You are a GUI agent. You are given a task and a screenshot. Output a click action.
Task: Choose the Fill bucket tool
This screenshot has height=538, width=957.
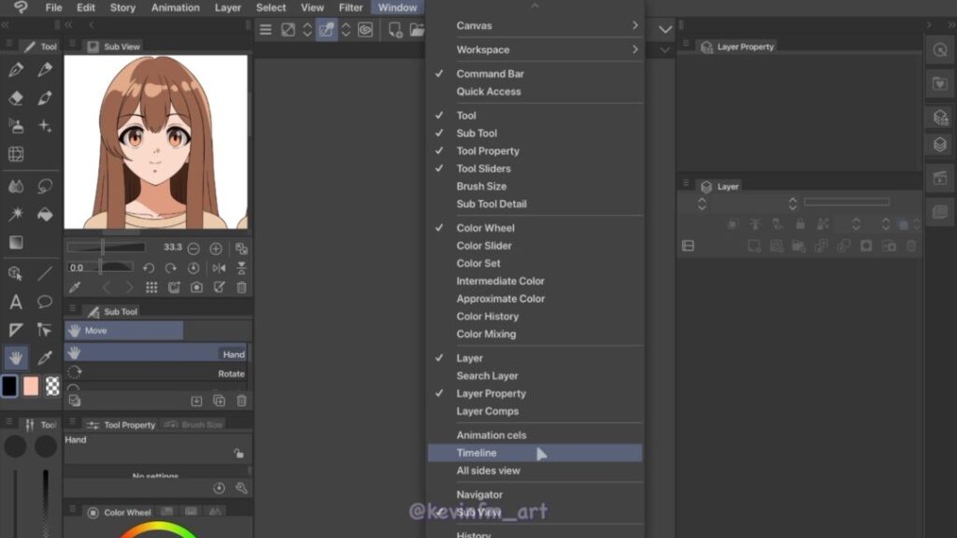pos(45,214)
